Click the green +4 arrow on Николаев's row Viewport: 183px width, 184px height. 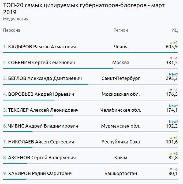click(171, 137)
